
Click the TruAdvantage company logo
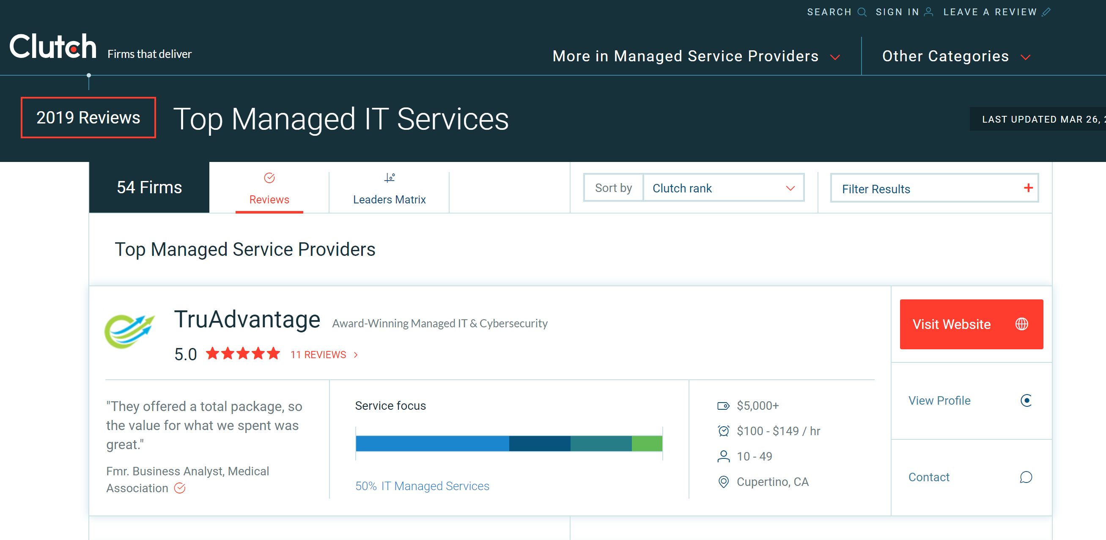130,331
